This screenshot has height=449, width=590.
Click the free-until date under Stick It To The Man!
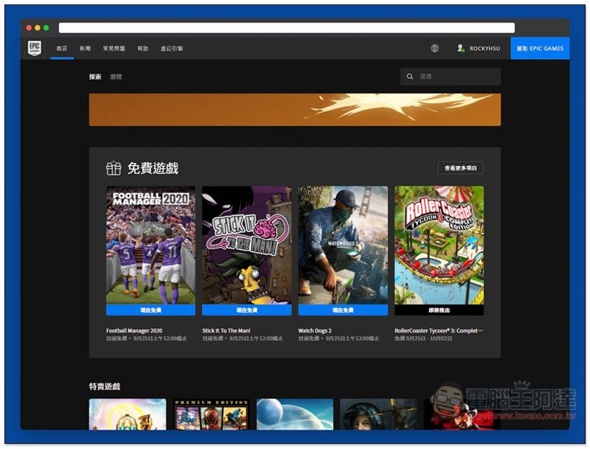click(243, 338)
